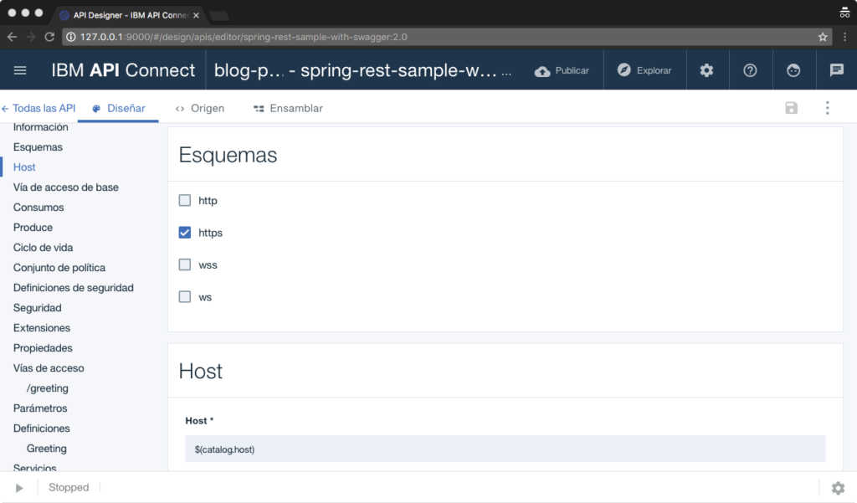Expand Vías de acceso in sidebar
The width and height of the screenshot is (857, 503).
click(48, 367)
